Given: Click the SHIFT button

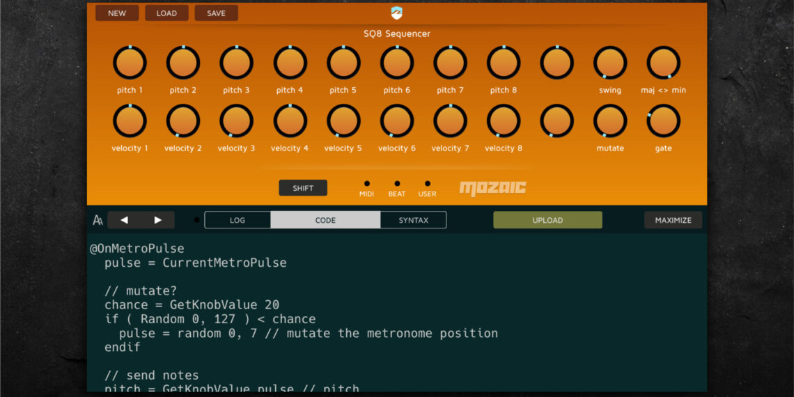Looking at the screenshot, I should point(303,188).
